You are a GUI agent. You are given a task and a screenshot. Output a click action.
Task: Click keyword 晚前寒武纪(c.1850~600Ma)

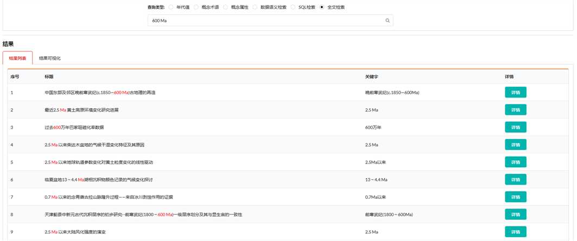(392, 93)
